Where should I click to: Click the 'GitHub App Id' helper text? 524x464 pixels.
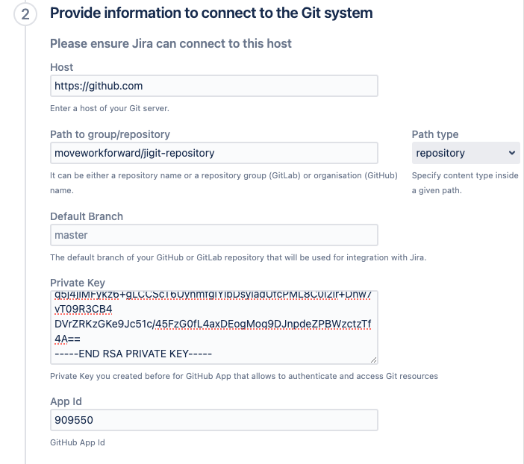(78, 442)
